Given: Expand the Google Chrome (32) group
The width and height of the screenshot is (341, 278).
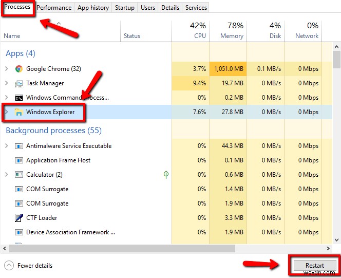Looking at the screenshot, I should [x=7, y=69].
